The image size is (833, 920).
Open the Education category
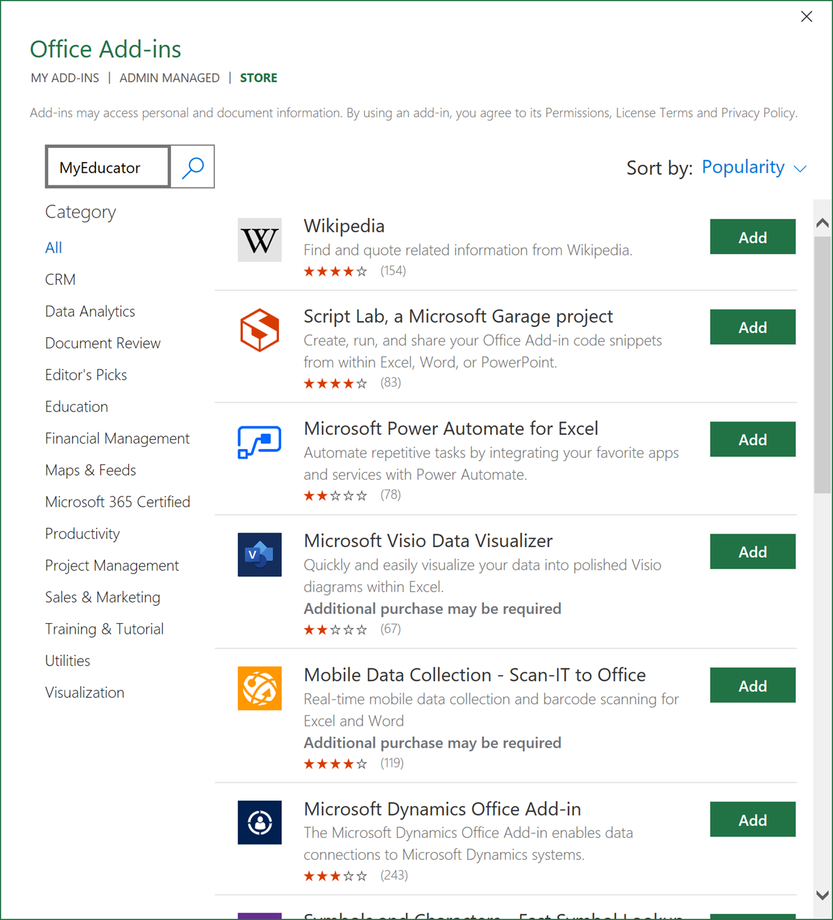[x=76, y=406]
